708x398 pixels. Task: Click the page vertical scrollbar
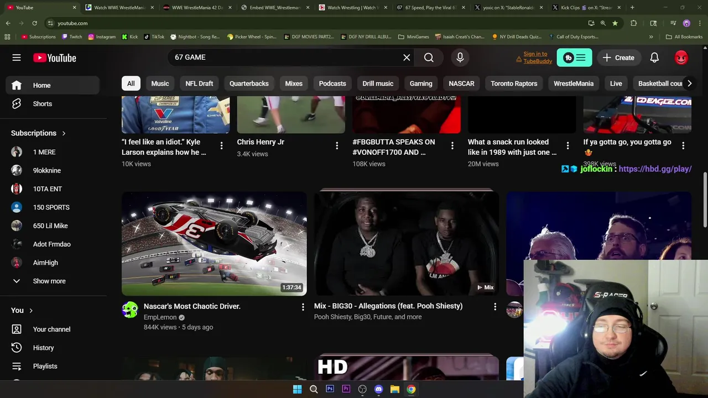coord(705,199)
